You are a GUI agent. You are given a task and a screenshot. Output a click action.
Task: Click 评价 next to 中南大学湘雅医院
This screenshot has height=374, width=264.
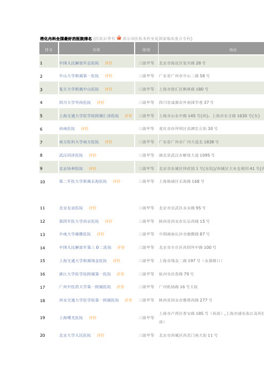tap(101, 234)
